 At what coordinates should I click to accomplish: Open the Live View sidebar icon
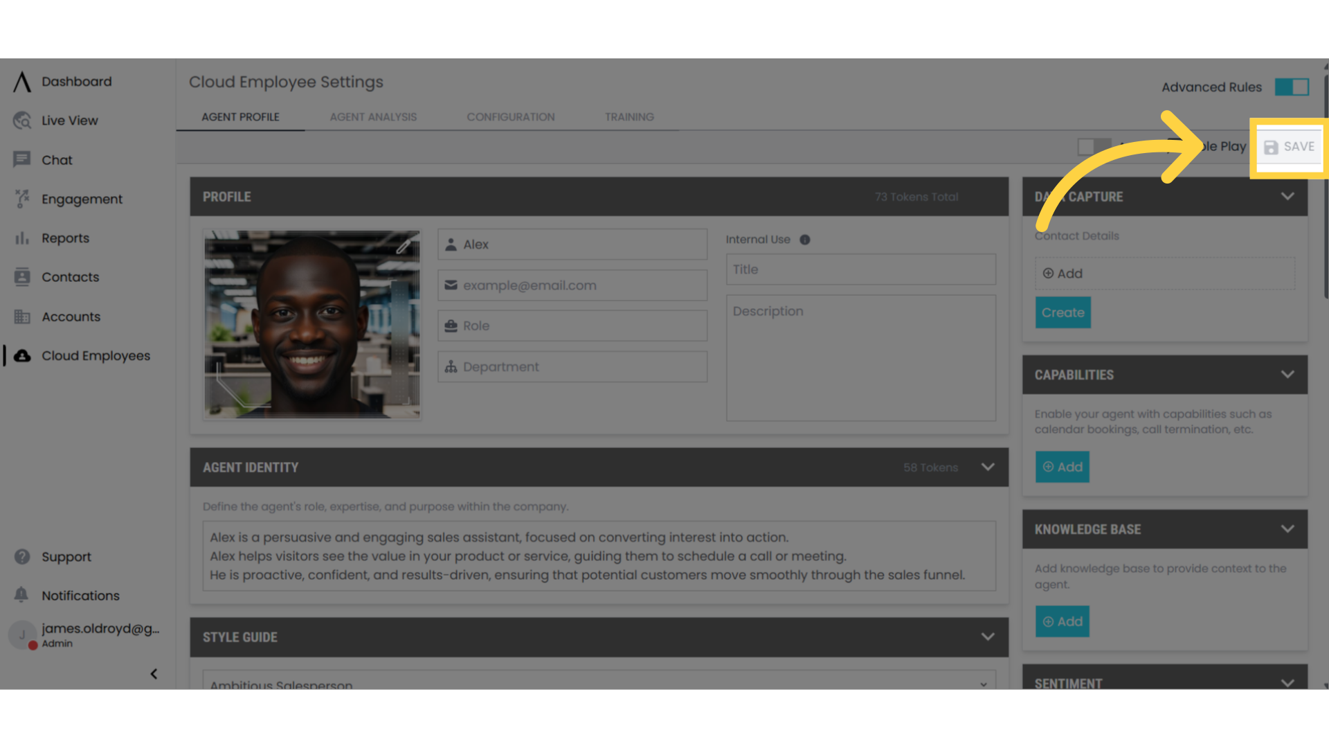22,121
